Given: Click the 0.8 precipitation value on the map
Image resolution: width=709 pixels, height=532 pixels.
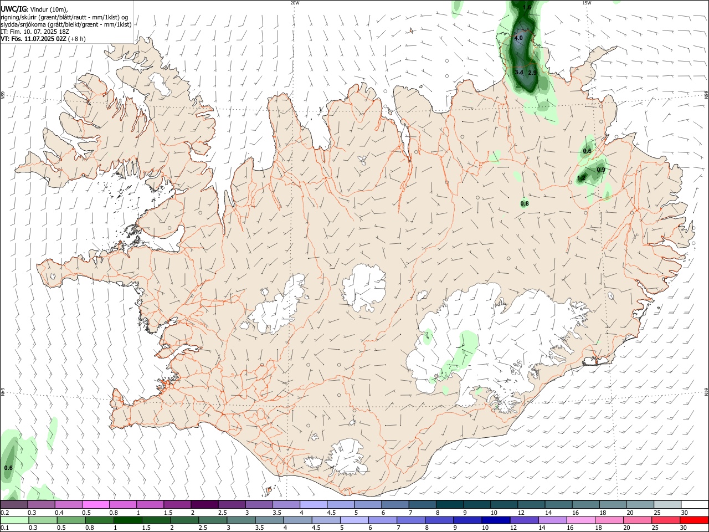Looking at the screenshot, I should click(525, 204).
